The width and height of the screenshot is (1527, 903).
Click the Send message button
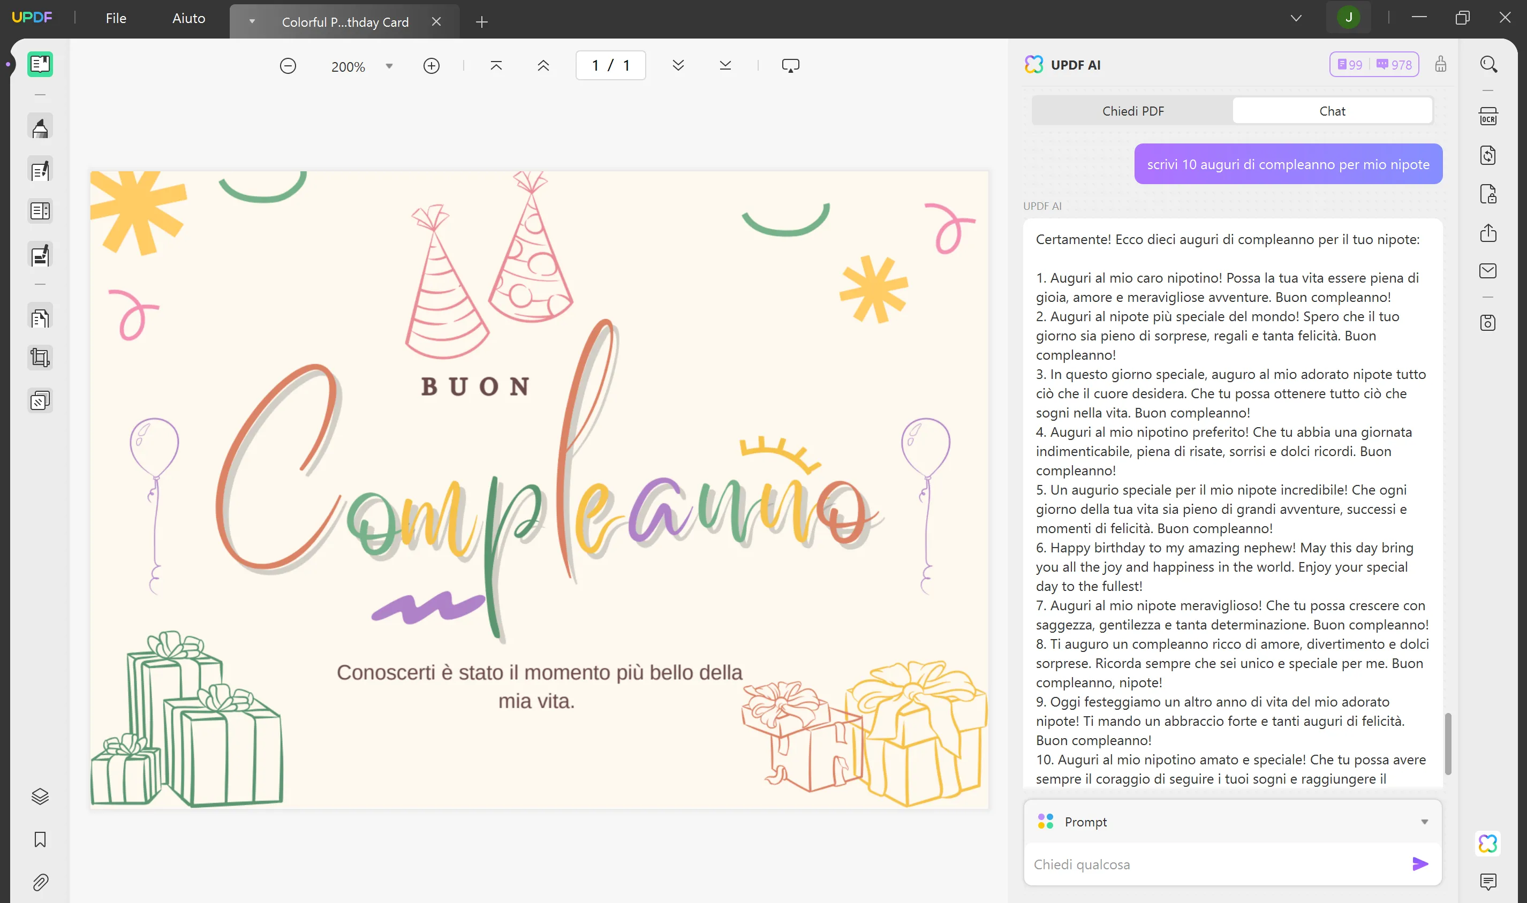pos(1420,864)
